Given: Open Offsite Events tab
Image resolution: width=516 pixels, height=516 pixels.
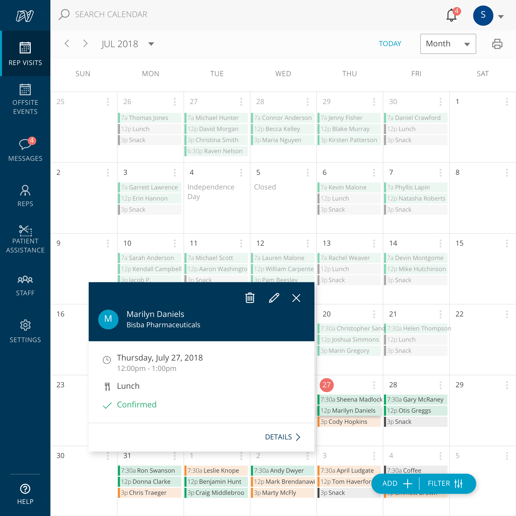Looking at the screenshot, I should point(25,99).
